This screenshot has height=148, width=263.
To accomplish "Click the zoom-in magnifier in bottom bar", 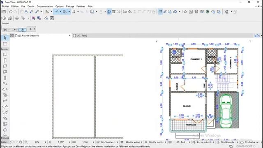I will [x=21, y=142].
